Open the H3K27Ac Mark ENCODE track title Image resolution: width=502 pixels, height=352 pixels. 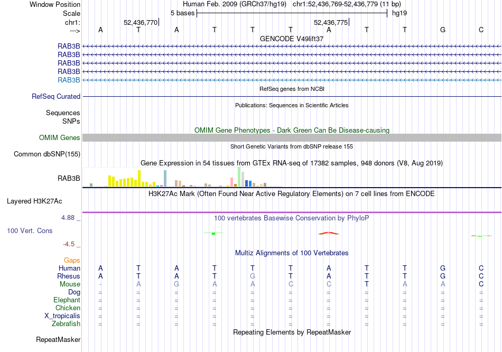[292, 194]
